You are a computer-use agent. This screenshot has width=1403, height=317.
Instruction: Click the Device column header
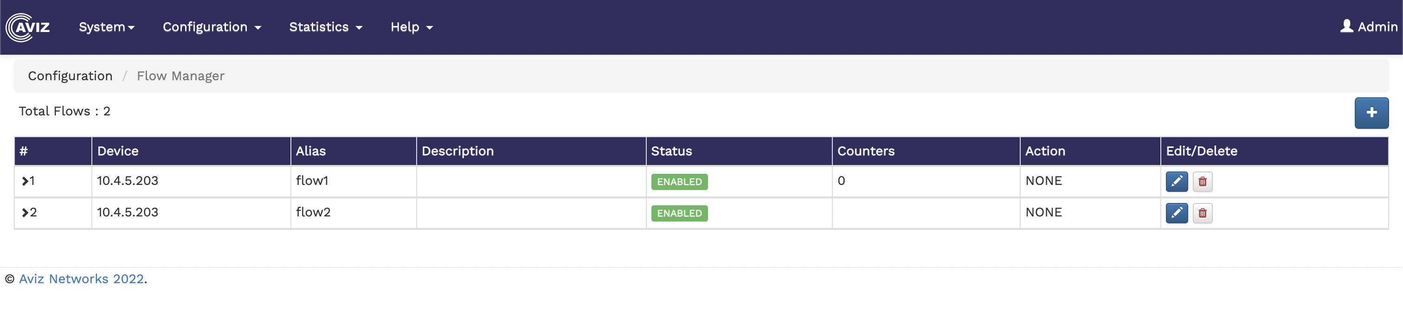point(118,151)
